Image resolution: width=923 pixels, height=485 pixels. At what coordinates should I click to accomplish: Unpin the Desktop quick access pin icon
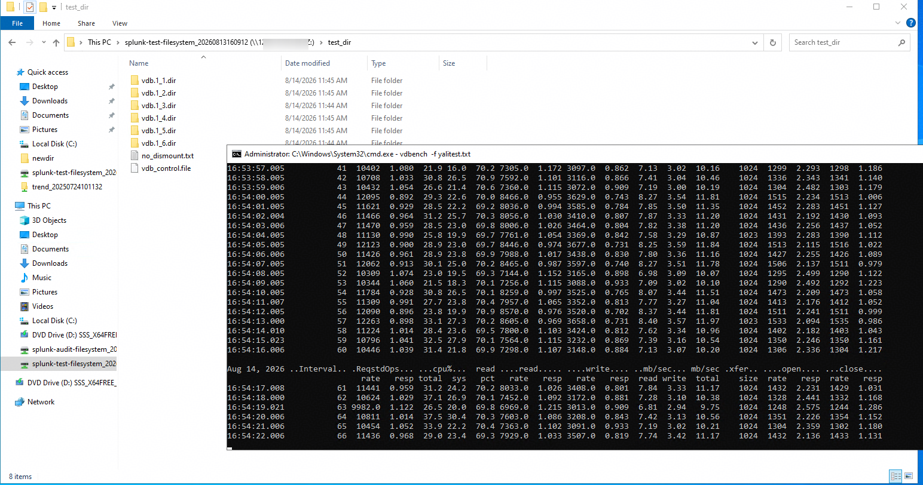[x=111, y=87]
